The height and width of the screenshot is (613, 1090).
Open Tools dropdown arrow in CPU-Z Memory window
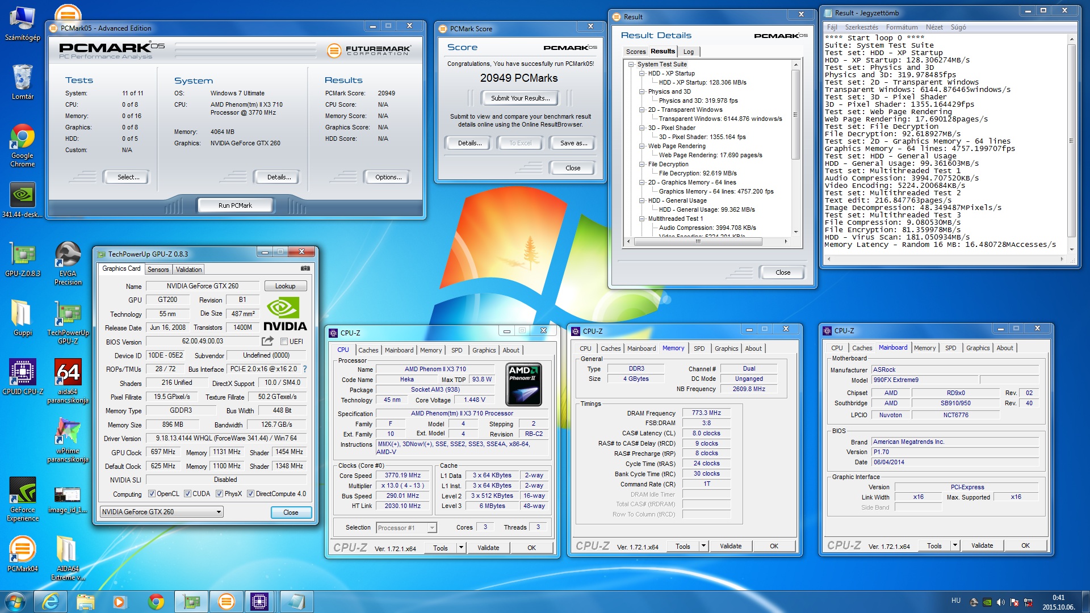point(703,546)
